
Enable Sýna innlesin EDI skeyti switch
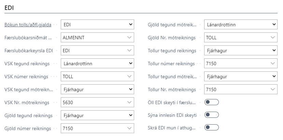211,115
